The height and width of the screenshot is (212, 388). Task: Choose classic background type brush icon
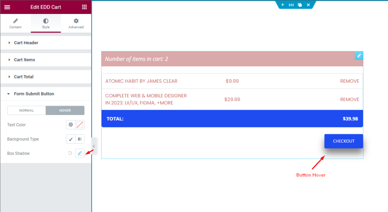(x=71, y=139)
